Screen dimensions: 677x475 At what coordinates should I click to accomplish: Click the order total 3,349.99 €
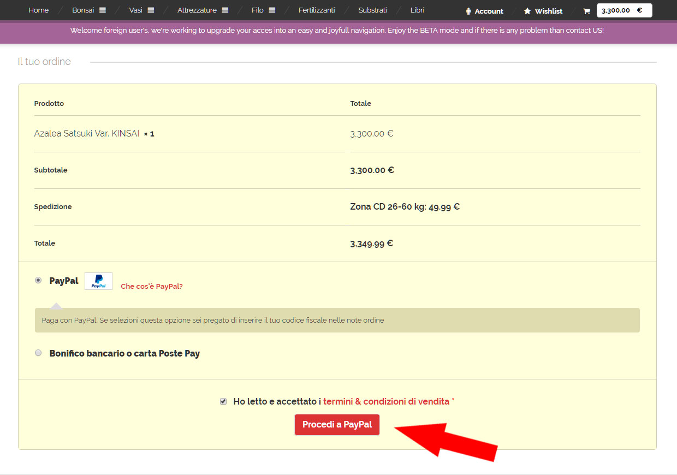(x=372, y=243)
